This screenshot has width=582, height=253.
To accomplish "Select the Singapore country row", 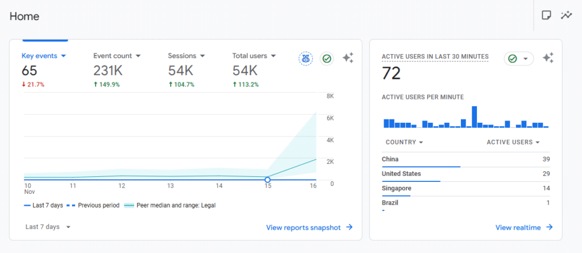I will point(466,189).
